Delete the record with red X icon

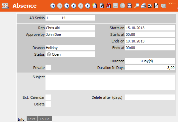pos(108,6)
